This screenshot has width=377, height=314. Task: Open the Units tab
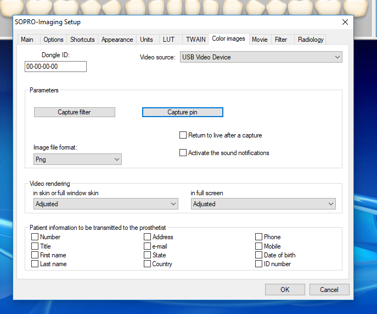point(147,40)
